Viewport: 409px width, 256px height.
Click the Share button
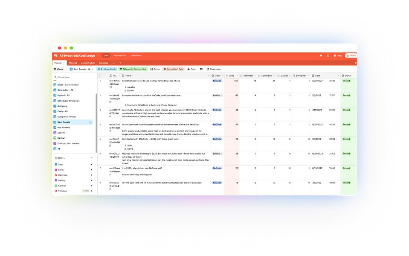[x=351, y=55]
